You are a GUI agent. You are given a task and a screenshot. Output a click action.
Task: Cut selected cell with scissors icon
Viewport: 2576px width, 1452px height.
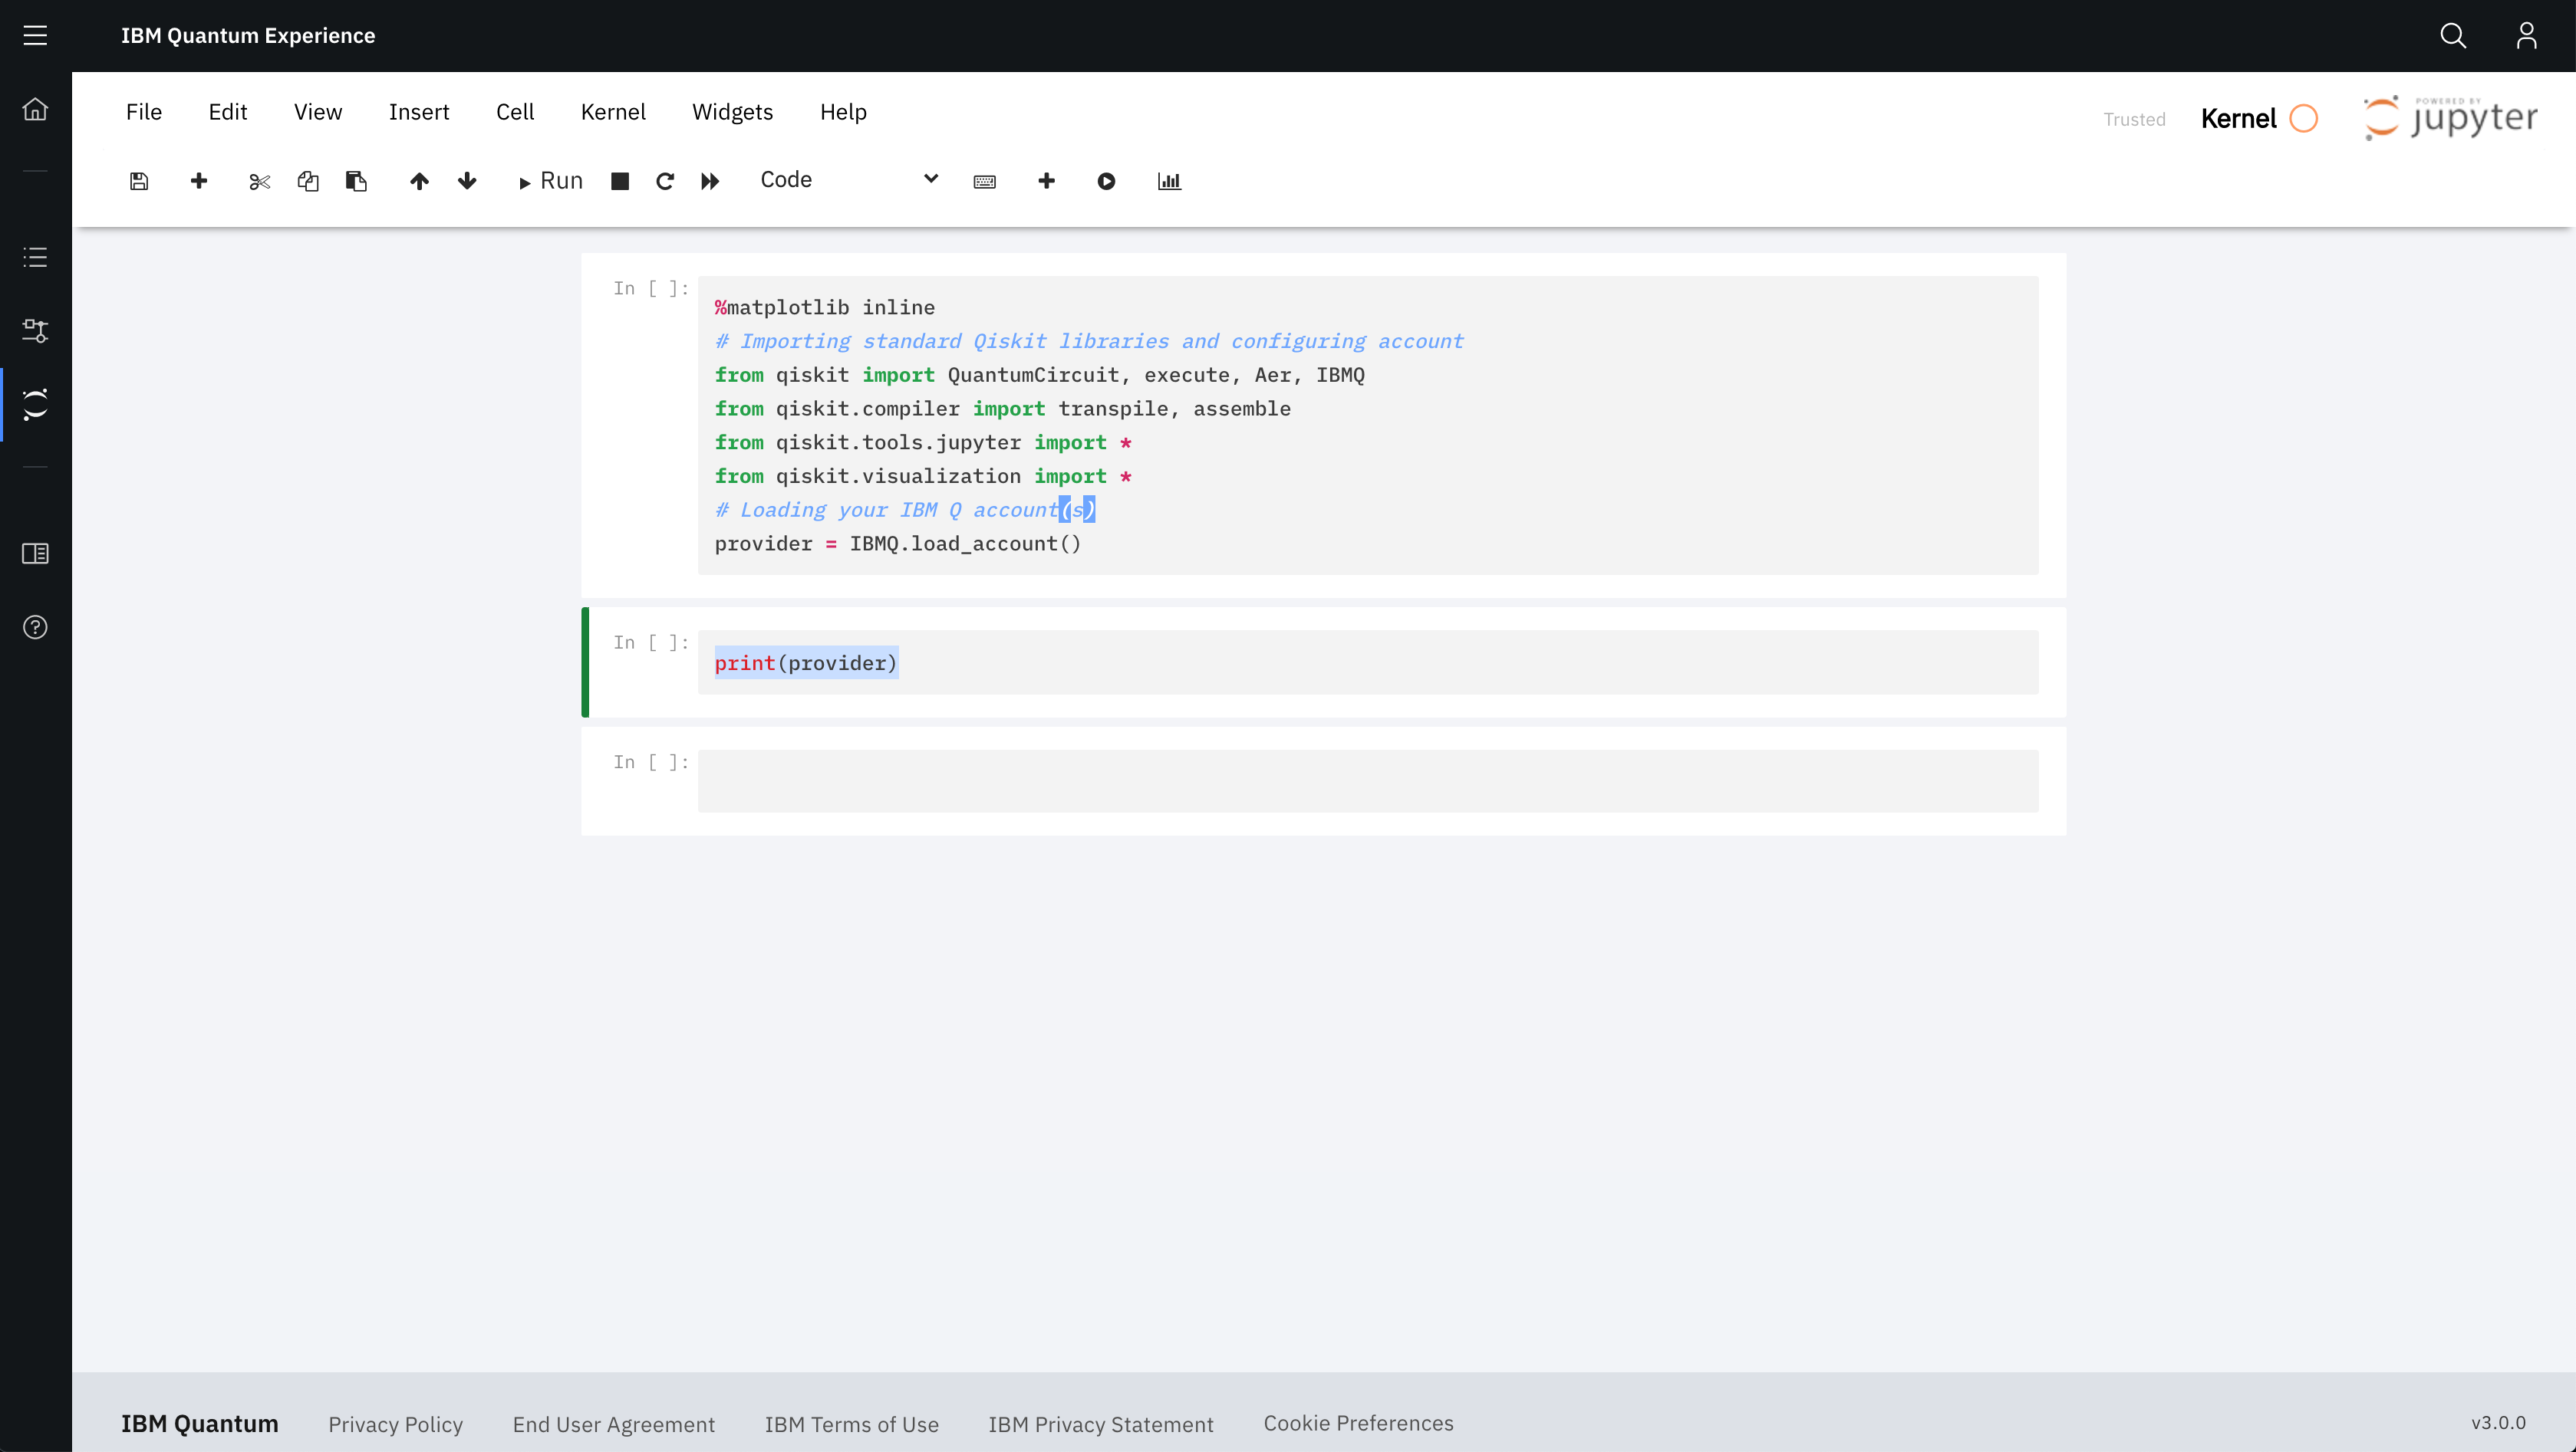pyautogui.click(x=259, y=181)
